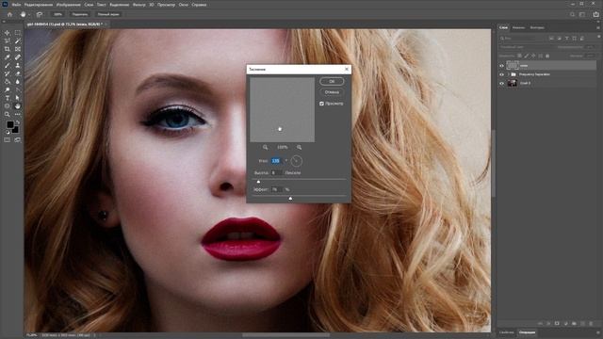Select the Path Selection tool
The height and width of the screenshot is (339, 603).
(x=18, y=98)
